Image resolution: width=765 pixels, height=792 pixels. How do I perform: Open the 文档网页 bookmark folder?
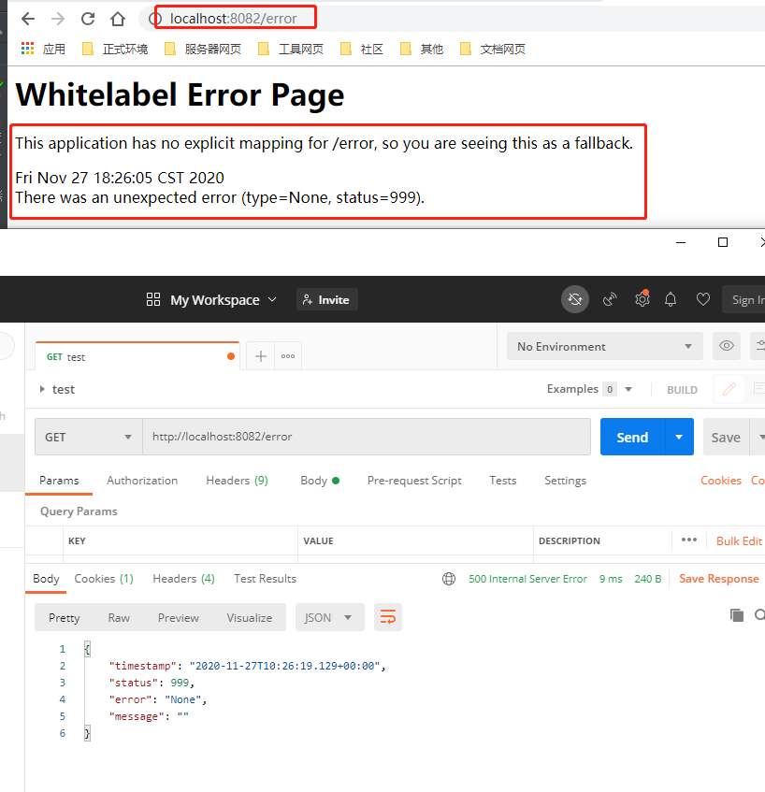[493, 49]
